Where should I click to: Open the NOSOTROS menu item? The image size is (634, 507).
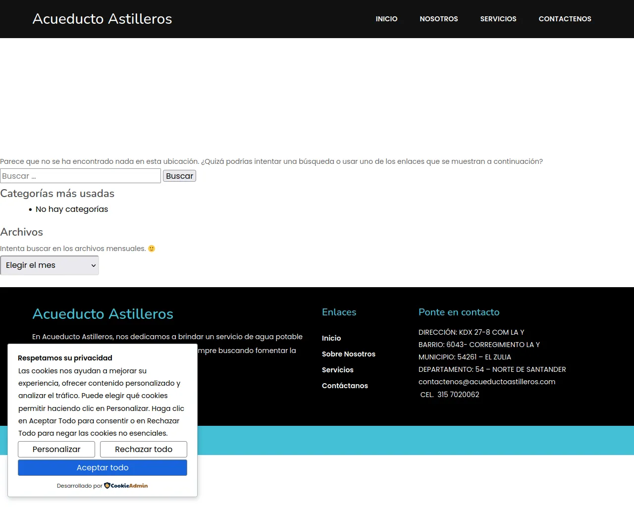coord(438,19)
